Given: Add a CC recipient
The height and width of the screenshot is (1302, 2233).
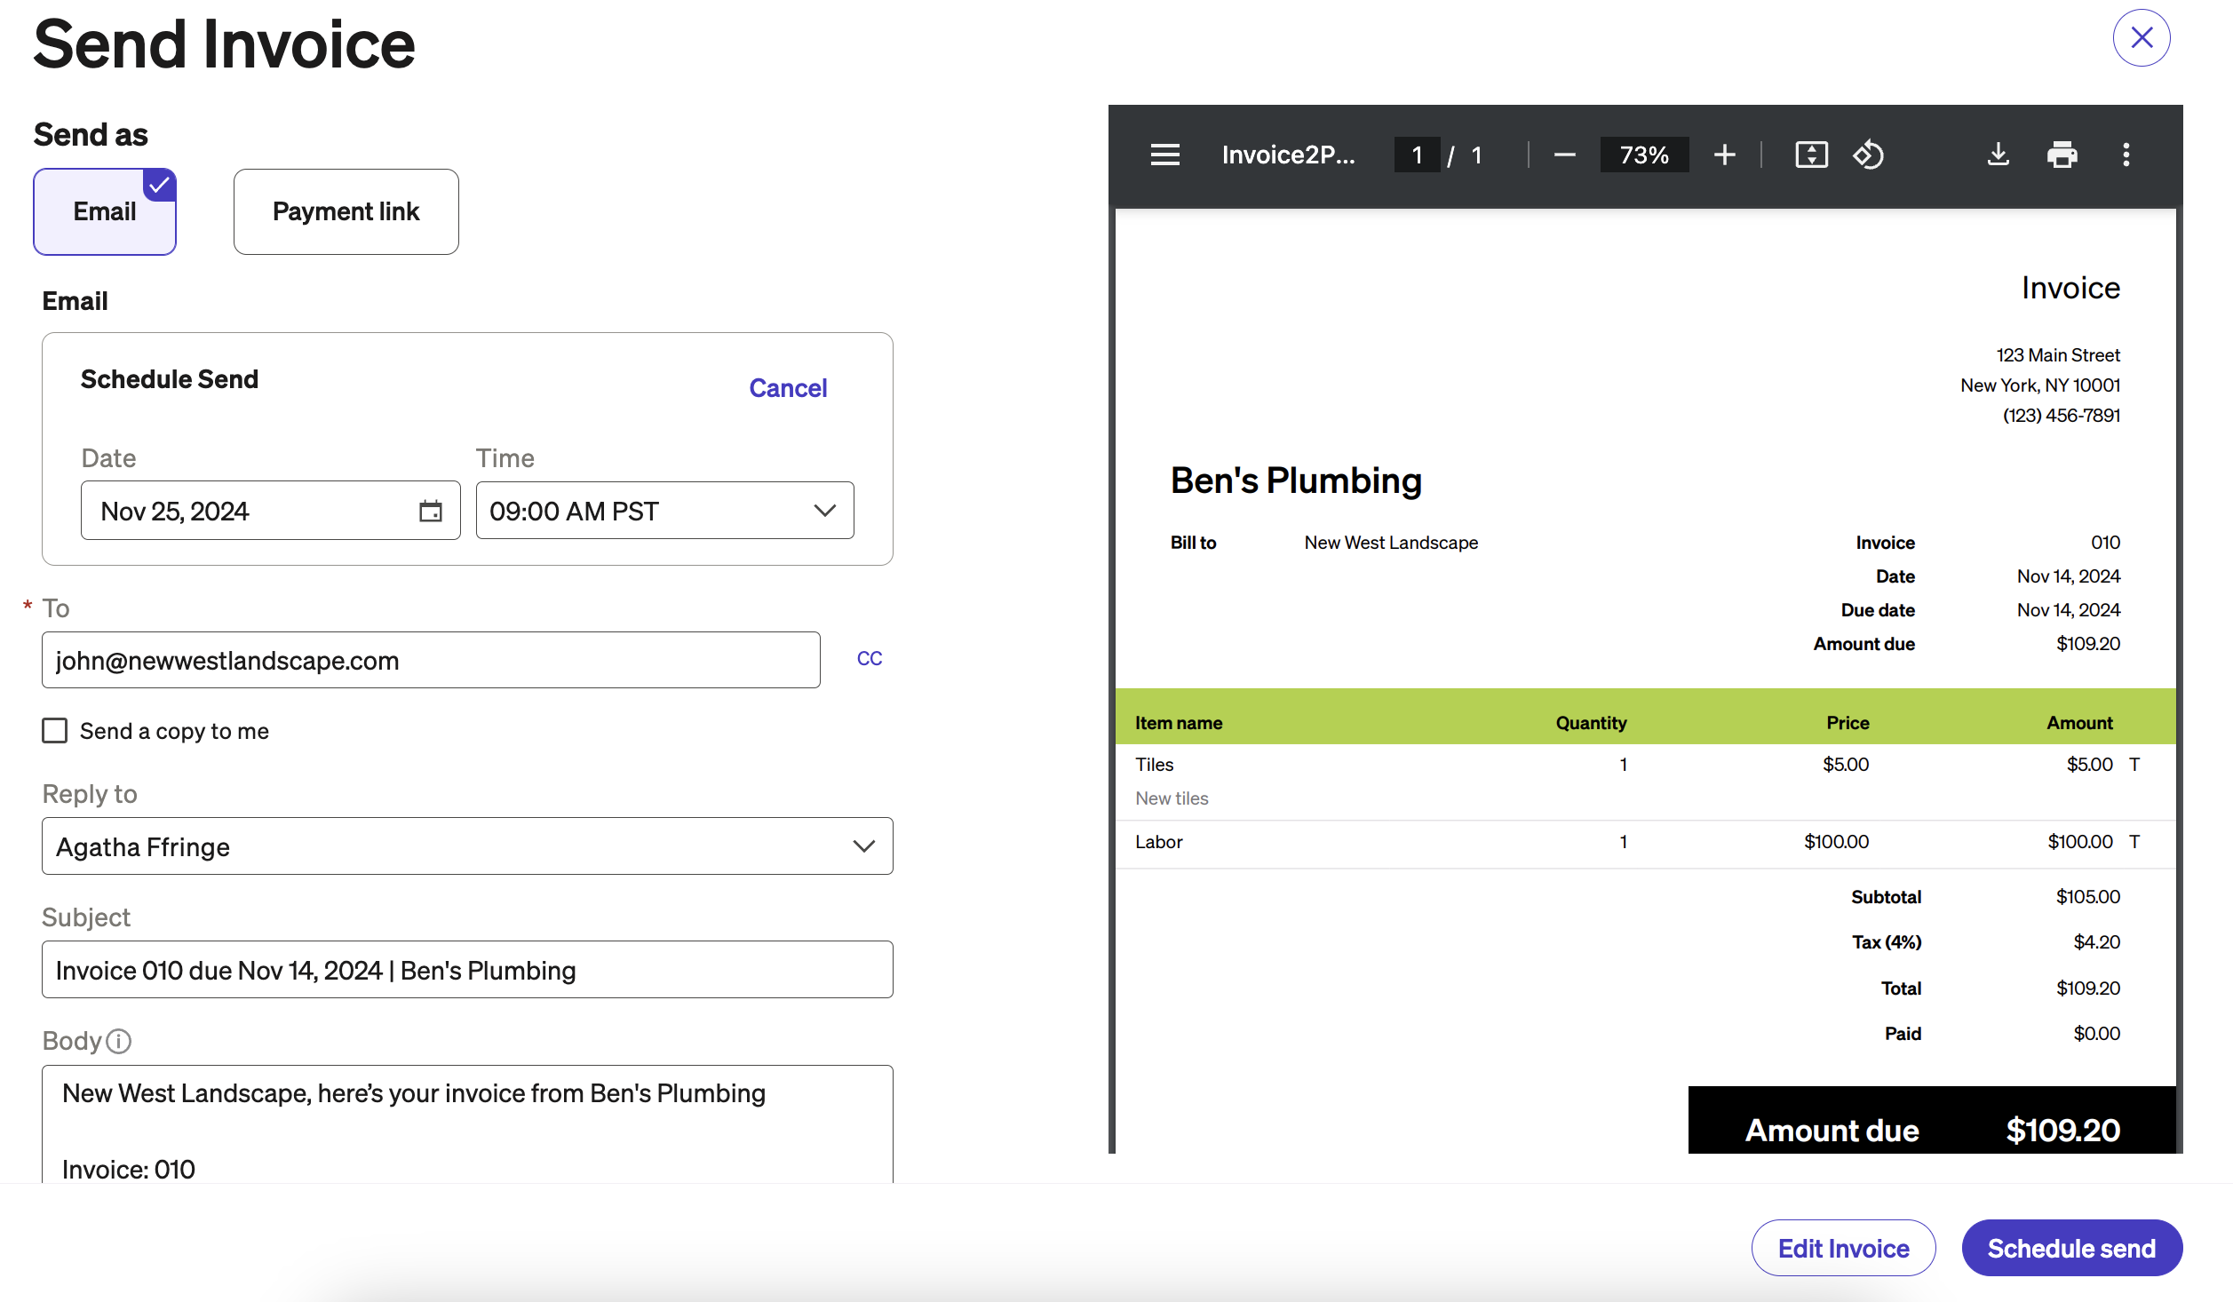Looking at the screenshot, I should click(x=869, y=659).
